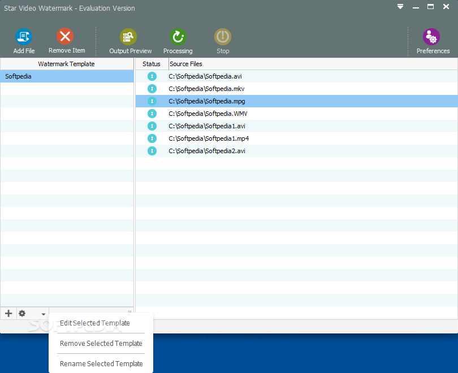Start Processing with the green icon
The width and height of the screenshot is (458, 373).
click(178, 35)
